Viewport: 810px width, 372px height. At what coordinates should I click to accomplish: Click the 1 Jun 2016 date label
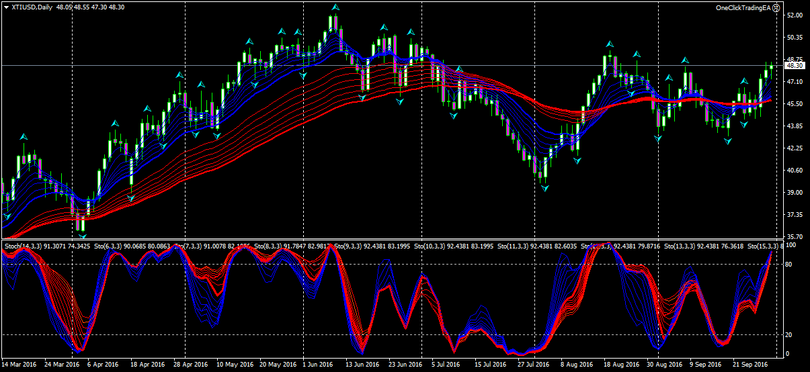pyautogui.click(x=318, y=365)
